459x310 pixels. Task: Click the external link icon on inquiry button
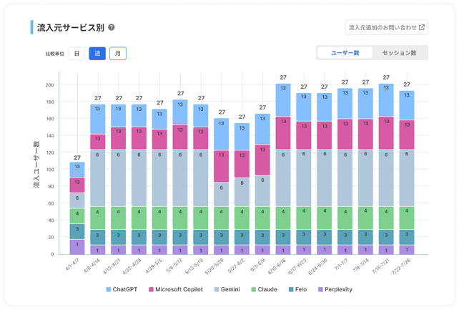(x=422, y=28)
